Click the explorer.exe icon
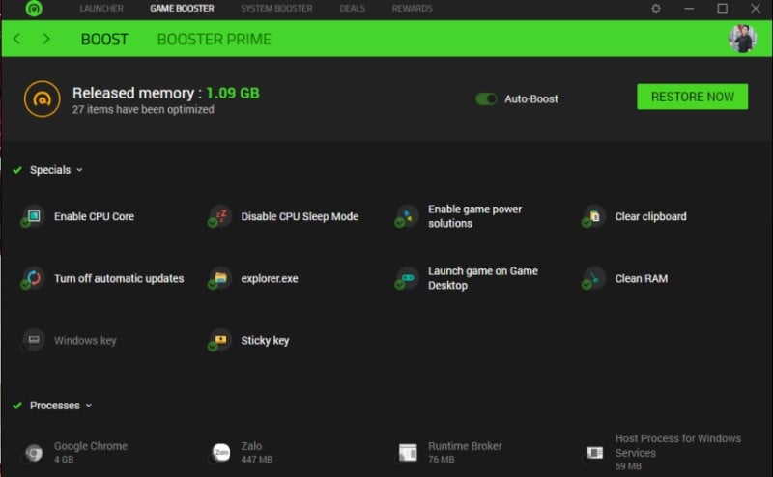Viewport: 773px width, 477px height. click(220, 278)
